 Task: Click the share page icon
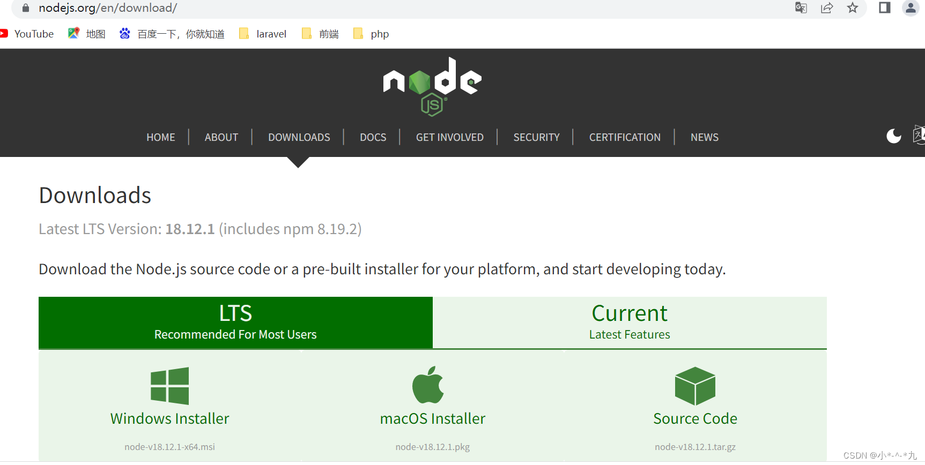click(x=827, y=7)
